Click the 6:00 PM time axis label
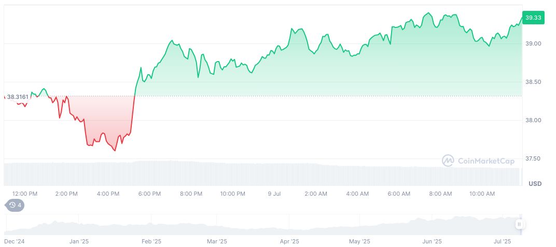This screenshot has width=556, height=247. [149, 194]
